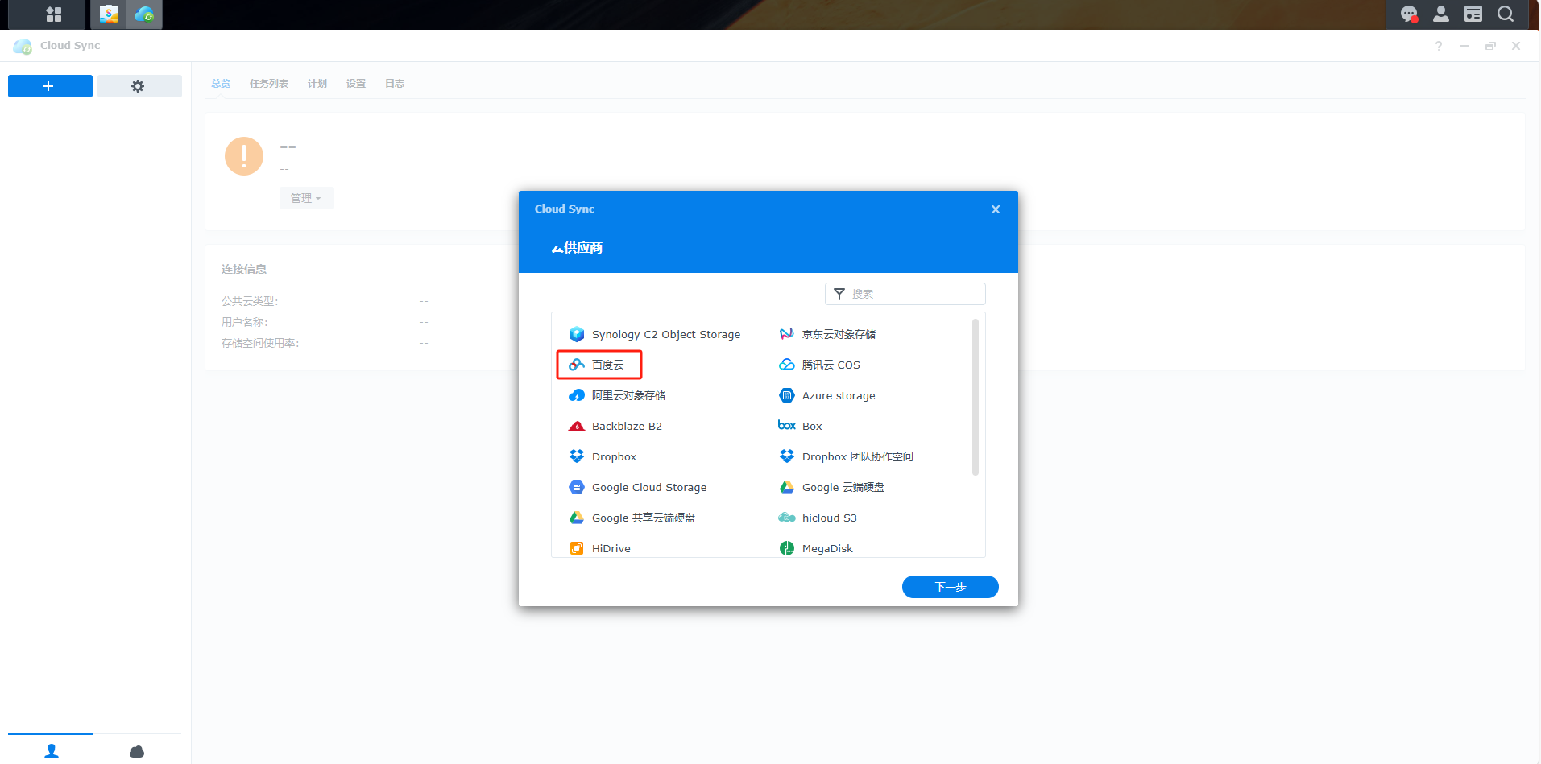Choose Synology C2 Object Storage provider
Viewport: 1541px width, 764px height.
pos(655,334)
